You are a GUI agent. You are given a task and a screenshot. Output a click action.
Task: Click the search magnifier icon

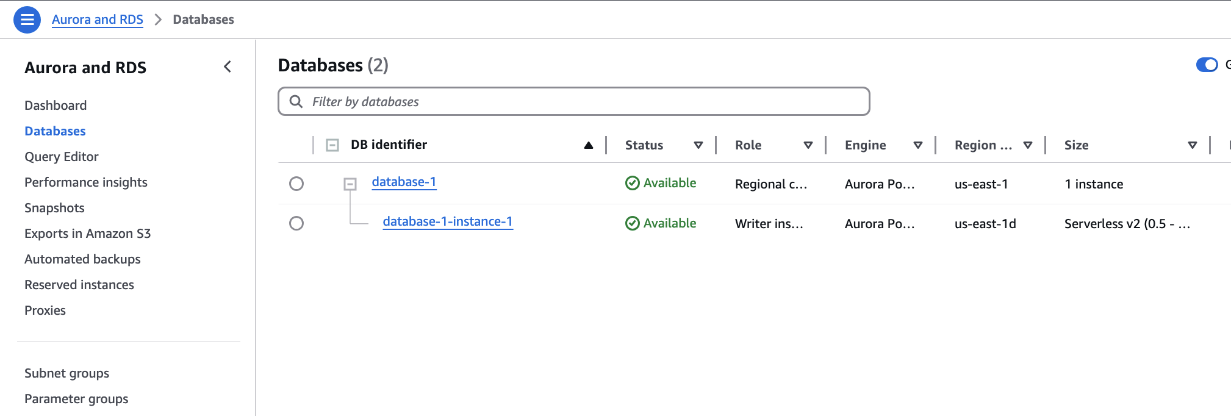point(296,101)
